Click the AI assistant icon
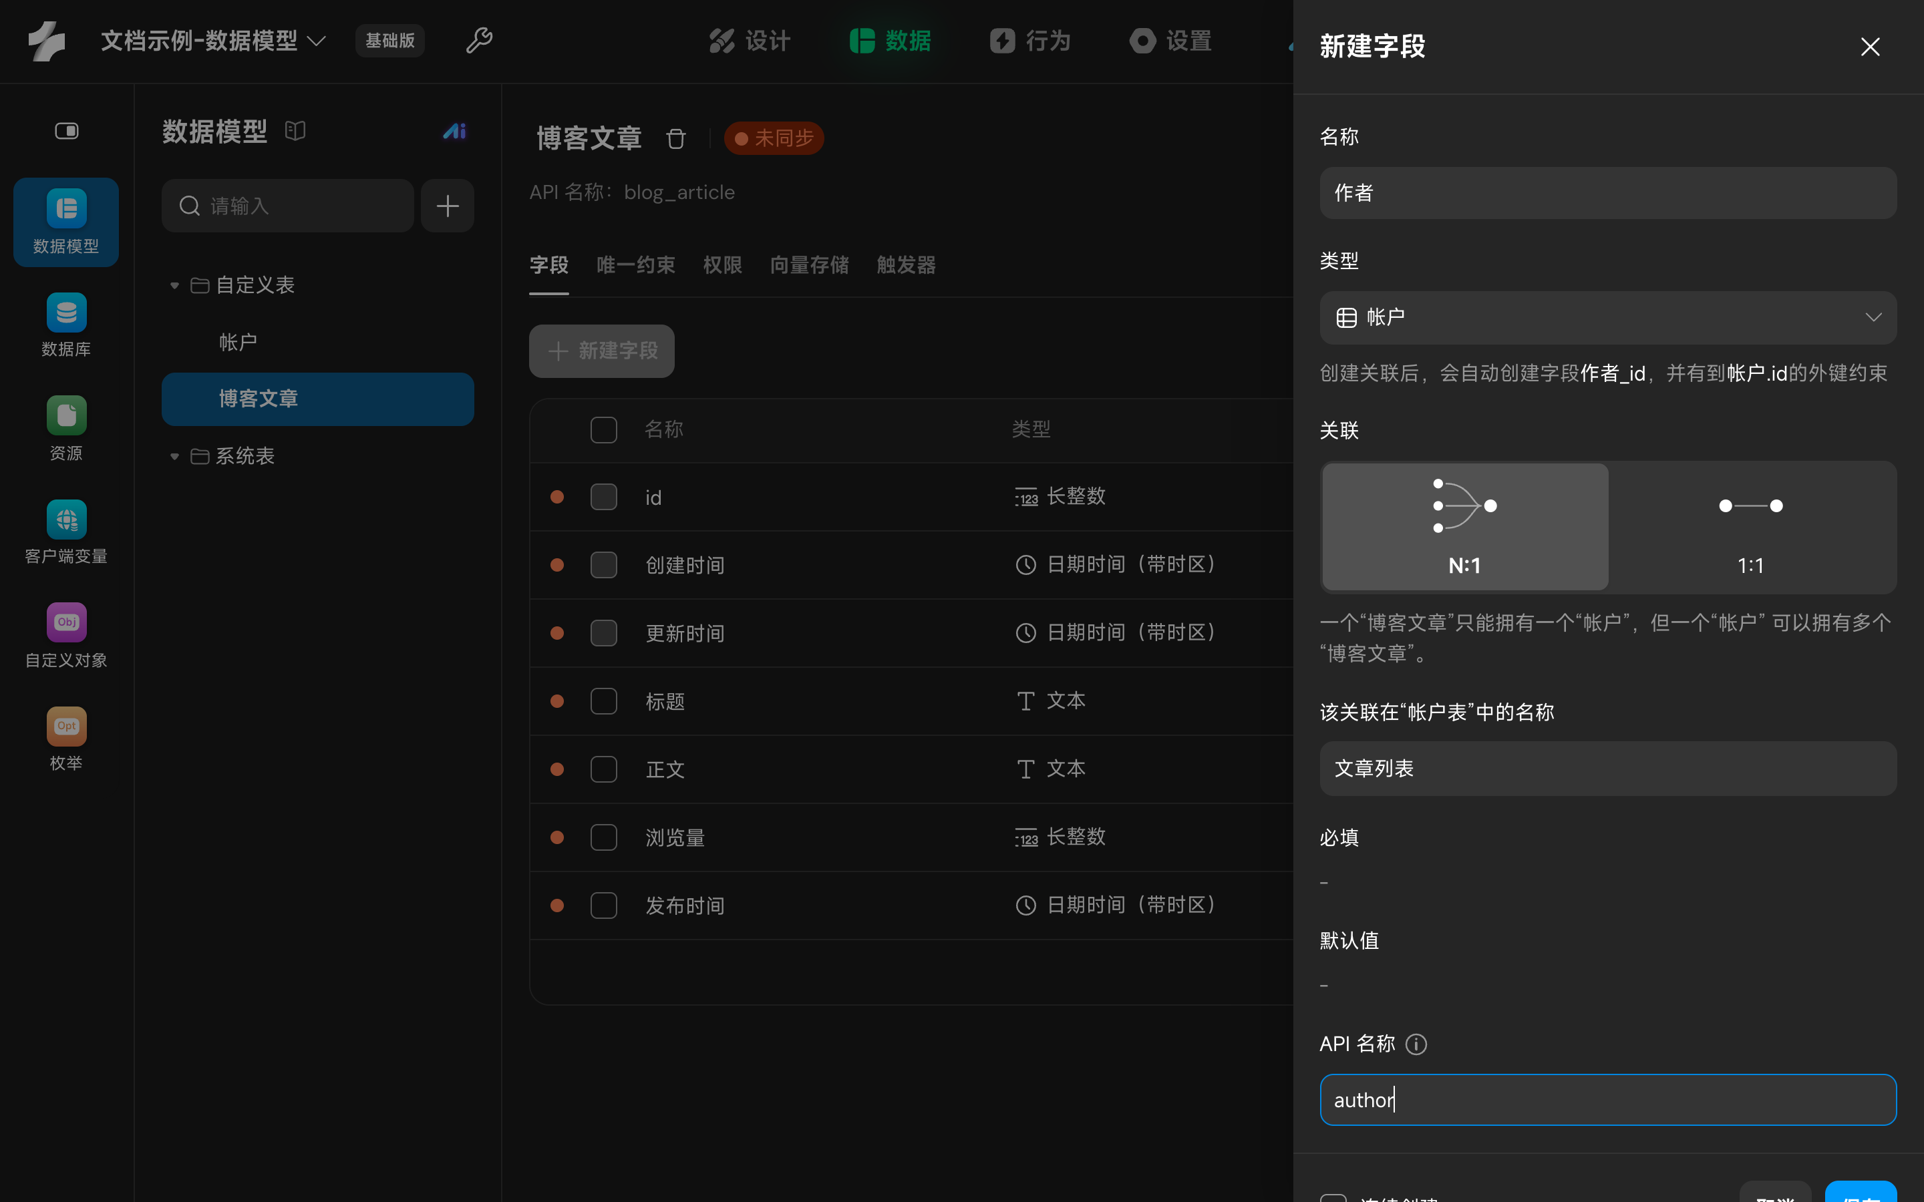Screen dimensions: 1924x1202 coord(454,131)
